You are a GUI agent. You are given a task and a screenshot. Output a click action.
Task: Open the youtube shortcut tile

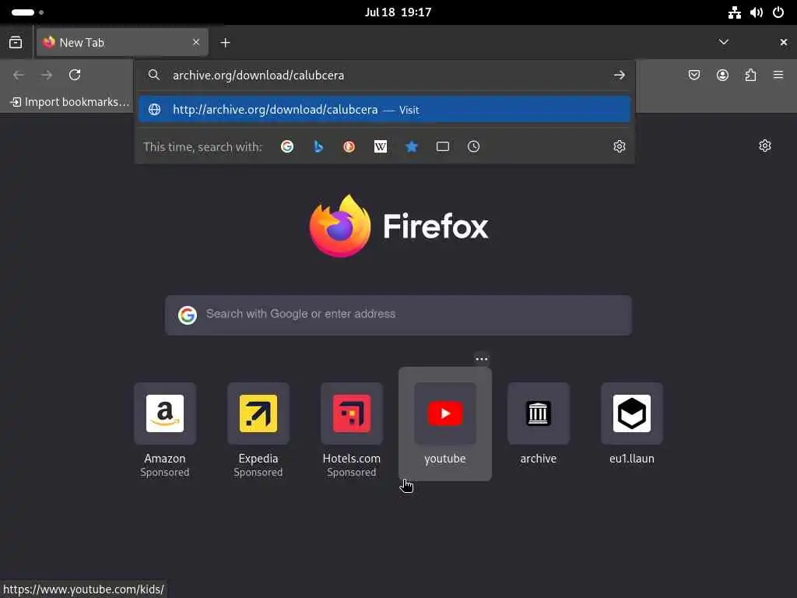444,424
